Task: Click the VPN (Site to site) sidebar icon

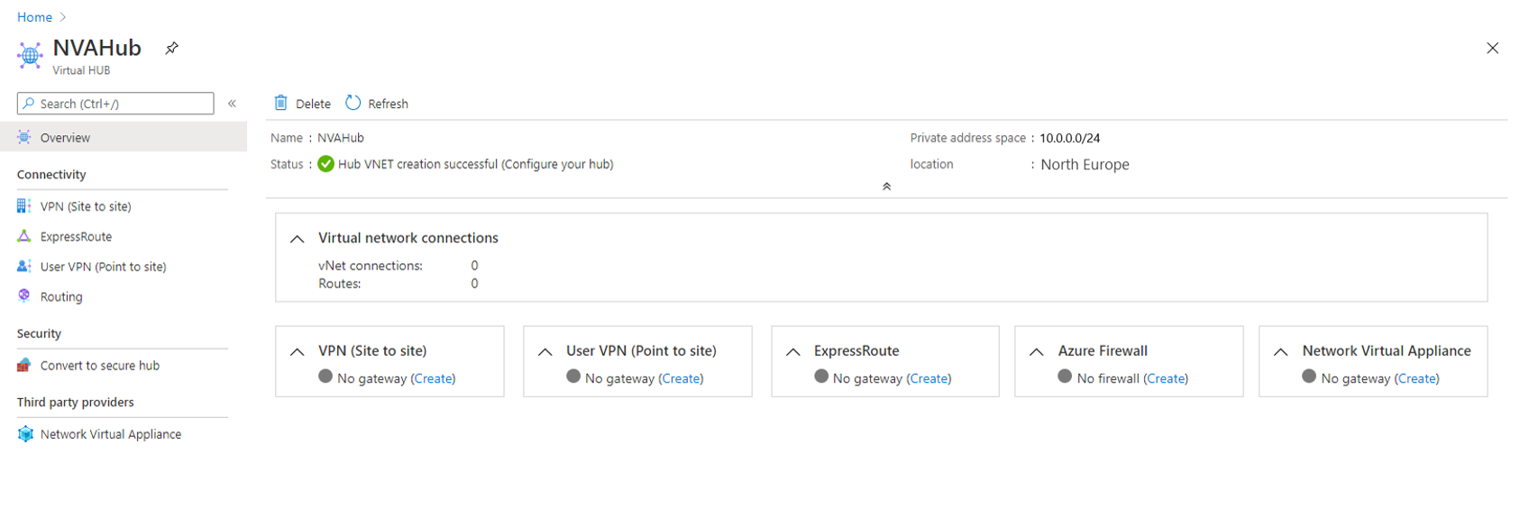Action: coord(24,206)
